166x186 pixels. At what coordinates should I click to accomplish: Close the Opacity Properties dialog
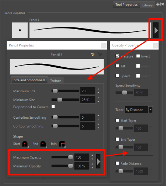(156, 46)
